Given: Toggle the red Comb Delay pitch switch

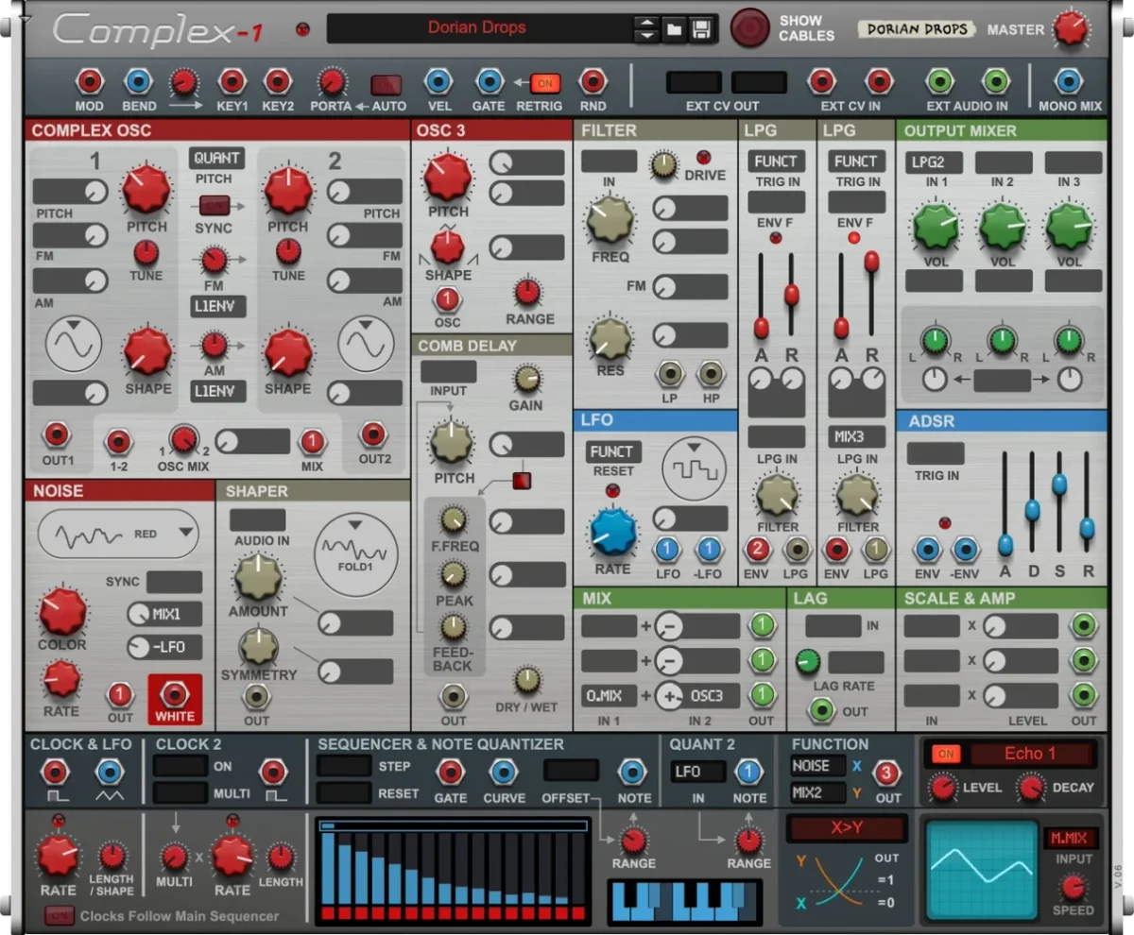Looking at the screenshot, I should [522, 481].
